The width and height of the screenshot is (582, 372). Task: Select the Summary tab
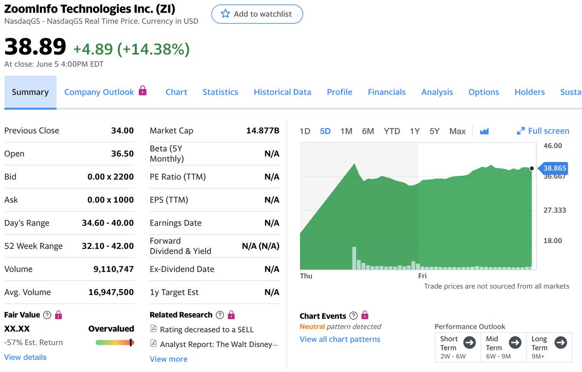(x=30, y=92)
